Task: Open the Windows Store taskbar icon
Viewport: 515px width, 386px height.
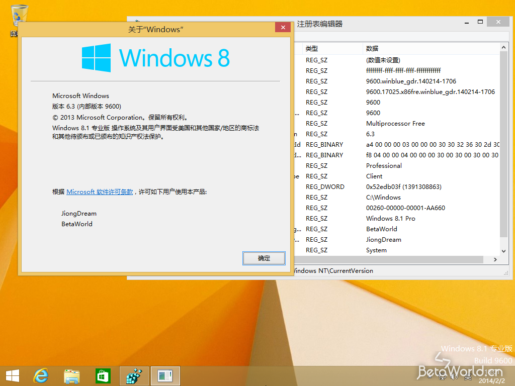Action: (103, 375)
